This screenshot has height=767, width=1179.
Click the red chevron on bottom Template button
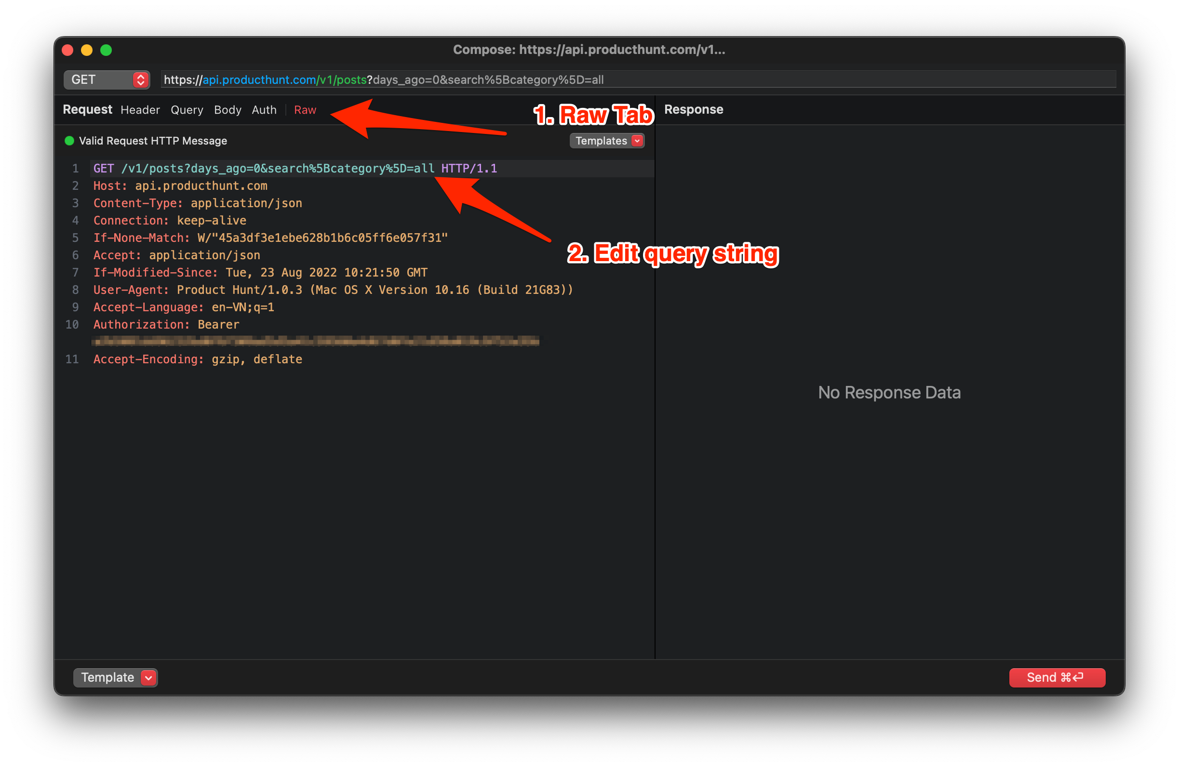click(148, 677)
